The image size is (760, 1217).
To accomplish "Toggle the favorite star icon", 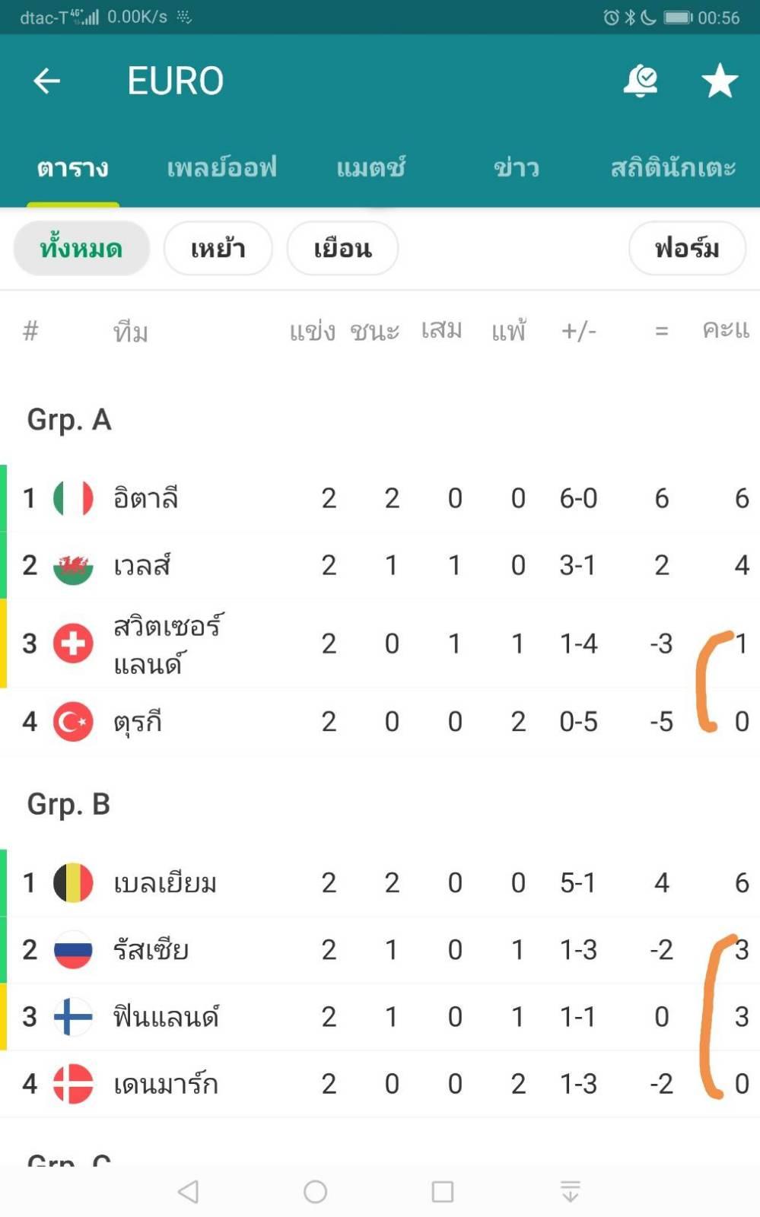I will (719, 81).
